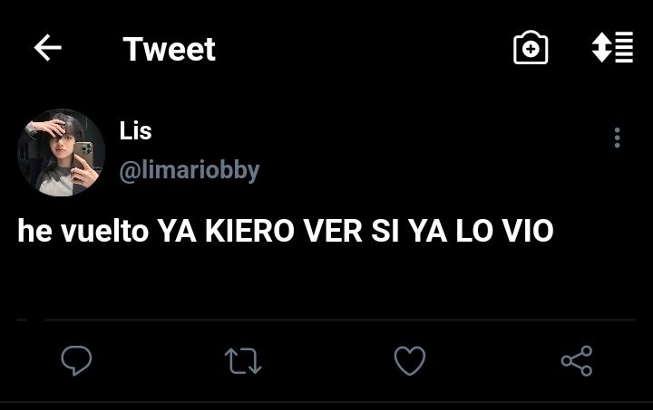Select the up-down arrows of the sort icon
653x410 pixels.
pos(602,47)
